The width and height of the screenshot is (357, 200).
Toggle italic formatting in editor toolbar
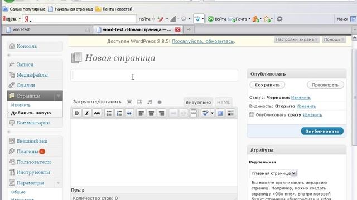pos(87,113)
